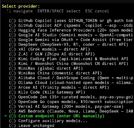Choose MiniMax China domestic API option
This screenshot has height=128, width=134.
pos(56,73)
